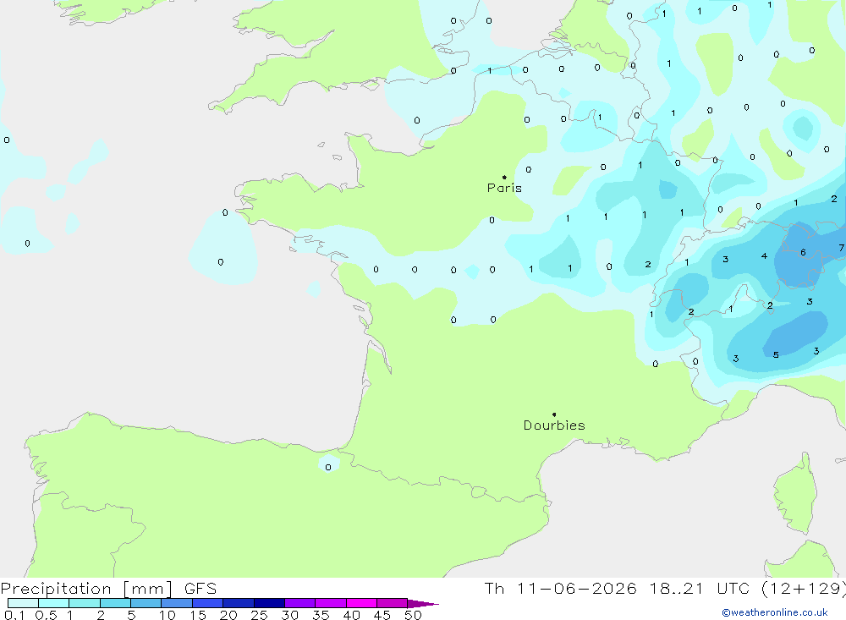Image resolution: width=846 pixels, height=620 pixels.
Task: Click the 0.1–0.5 mm legend swatch
Action: click(23, 603)
